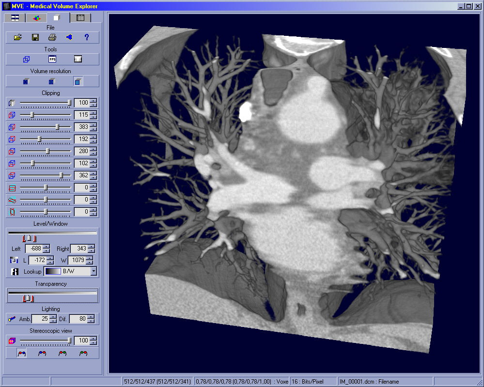This screenshot has height=387, width=484.
Task: Click the invert icon beside Lookup
Action: tap(15, 272)
